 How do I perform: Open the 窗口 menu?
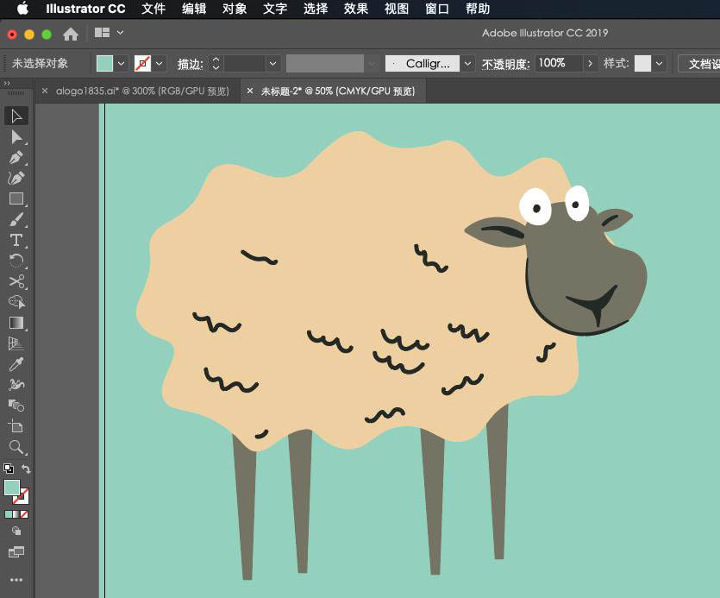pyautogui.click(x=436, y=9)
